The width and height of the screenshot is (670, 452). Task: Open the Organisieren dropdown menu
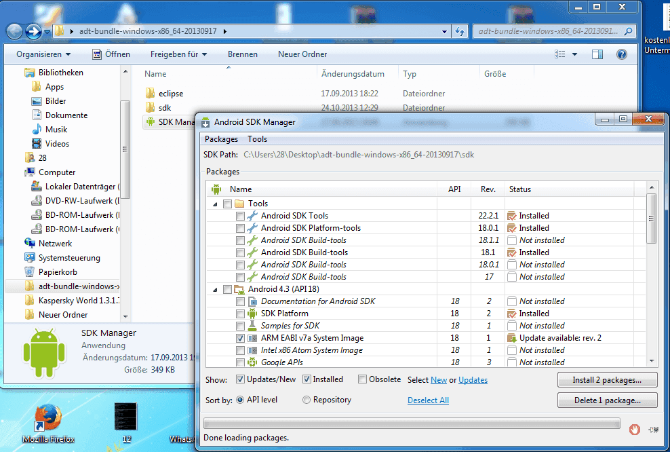point(43,54)
